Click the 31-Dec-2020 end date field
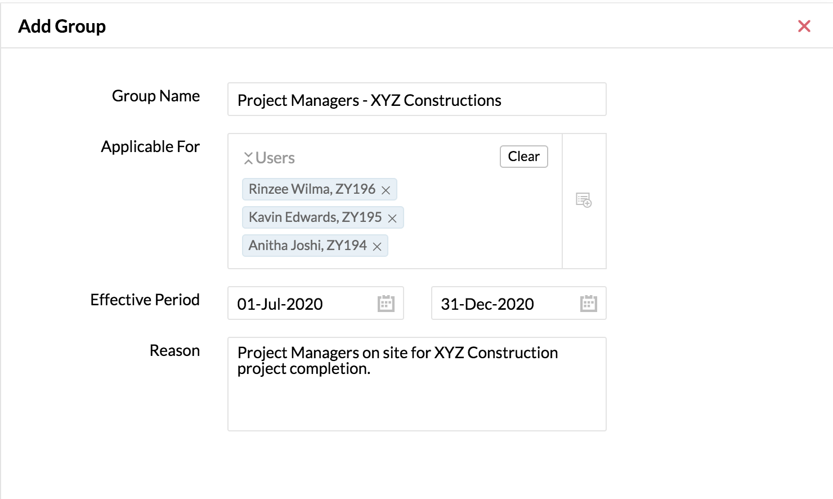The image size is (833, 499). pos(501,304)
